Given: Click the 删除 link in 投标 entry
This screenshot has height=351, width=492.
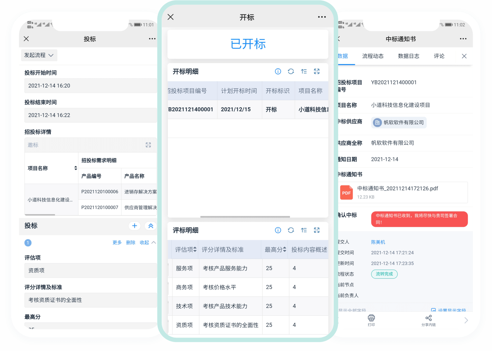Looking at the screenshot, I should click(131, 243).
